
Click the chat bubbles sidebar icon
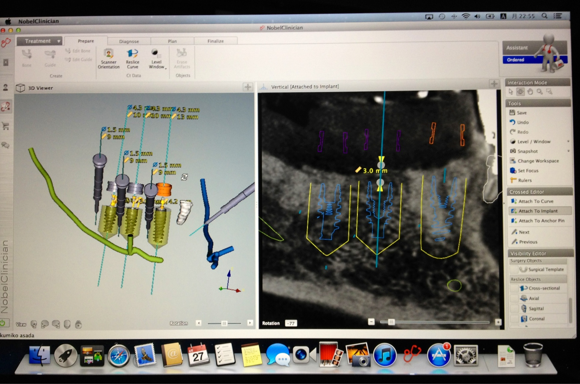pyautogui.click(x=5, y=145)
